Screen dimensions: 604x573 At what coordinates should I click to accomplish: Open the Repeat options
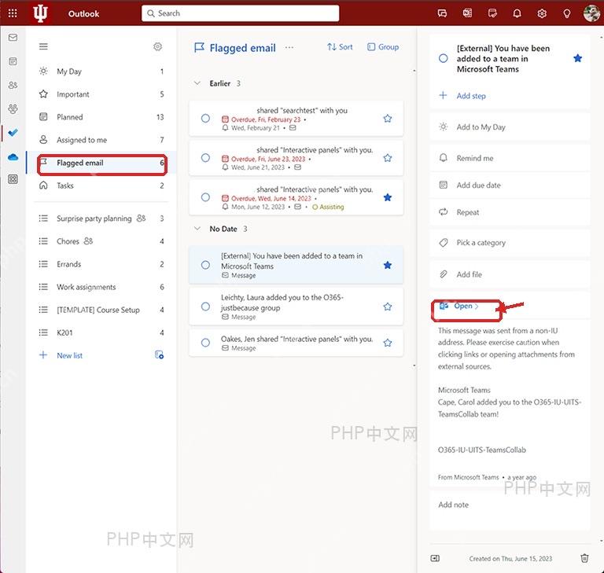pyautogui.click(x=510, y=211)
